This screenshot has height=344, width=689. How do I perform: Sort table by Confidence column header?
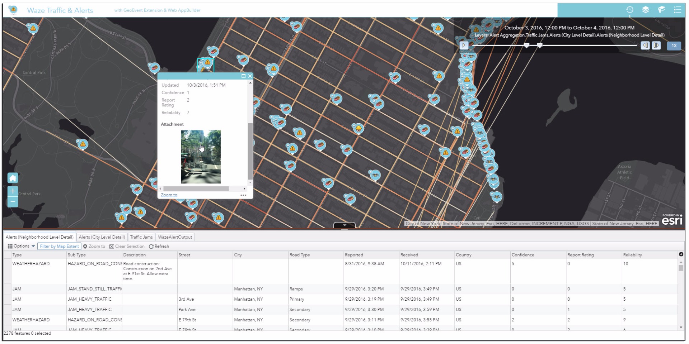click(538, 255)
